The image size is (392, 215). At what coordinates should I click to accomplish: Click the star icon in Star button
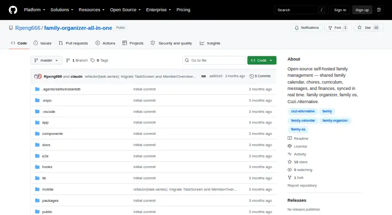tap(360, 28)
